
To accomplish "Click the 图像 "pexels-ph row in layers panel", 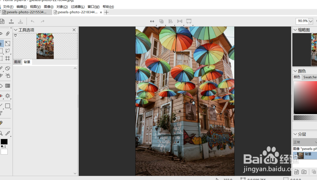I will coord(305,149).
